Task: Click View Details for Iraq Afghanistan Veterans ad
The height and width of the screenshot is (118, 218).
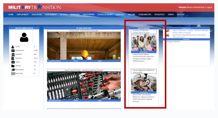Action: 144,93
